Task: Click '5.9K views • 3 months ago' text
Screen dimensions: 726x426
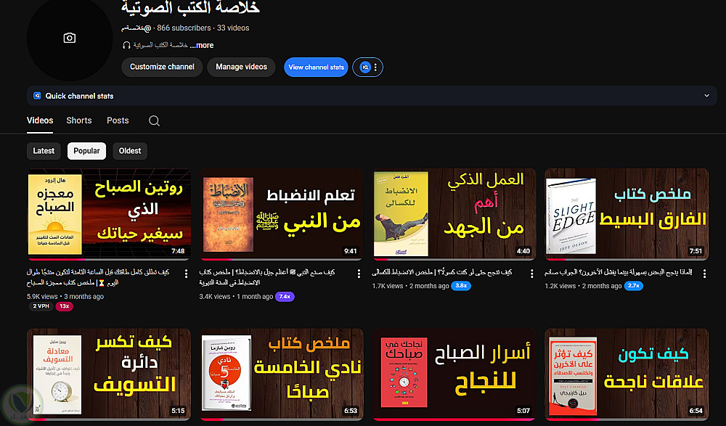Action: coord(65,296)
